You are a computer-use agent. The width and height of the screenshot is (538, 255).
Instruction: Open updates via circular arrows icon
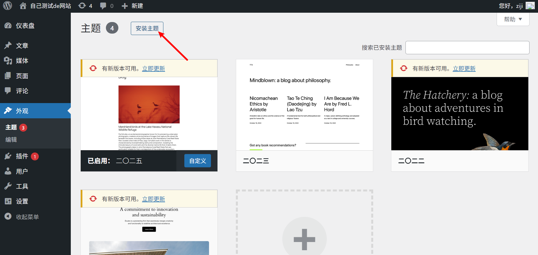pos(82,6)
